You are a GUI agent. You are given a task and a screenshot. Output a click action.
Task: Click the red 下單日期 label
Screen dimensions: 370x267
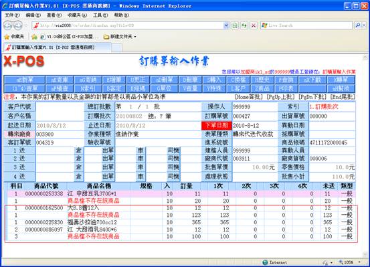pos(217,125)
